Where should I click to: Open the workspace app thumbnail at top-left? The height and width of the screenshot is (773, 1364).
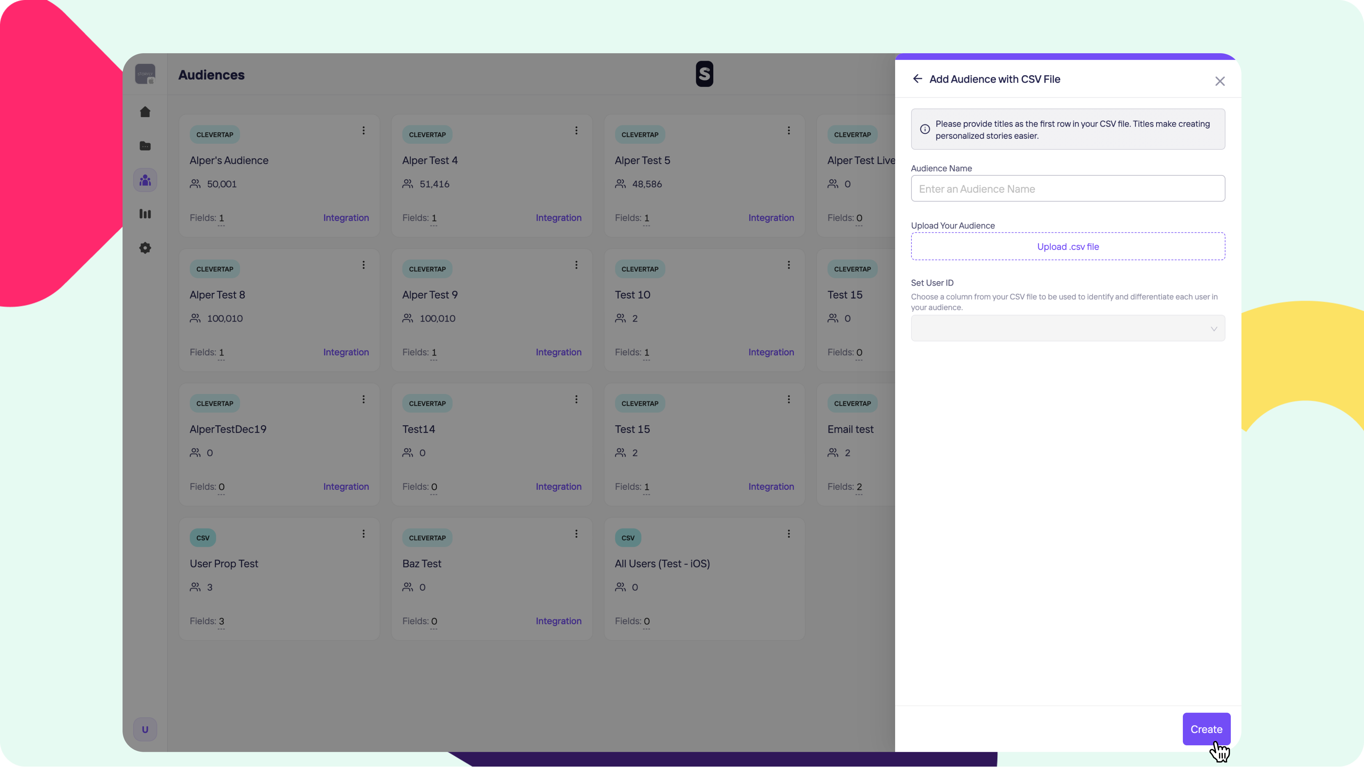click(145, 74)
